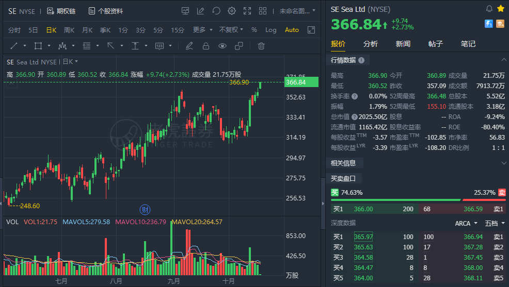Open the ARCA exchange dropdown
Screen dimensions: 509x287
(466, 223)
